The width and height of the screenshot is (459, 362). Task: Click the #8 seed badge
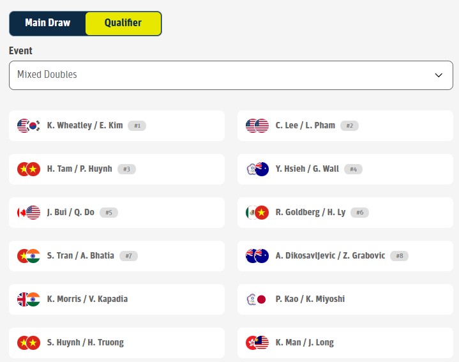click(400, 256)
